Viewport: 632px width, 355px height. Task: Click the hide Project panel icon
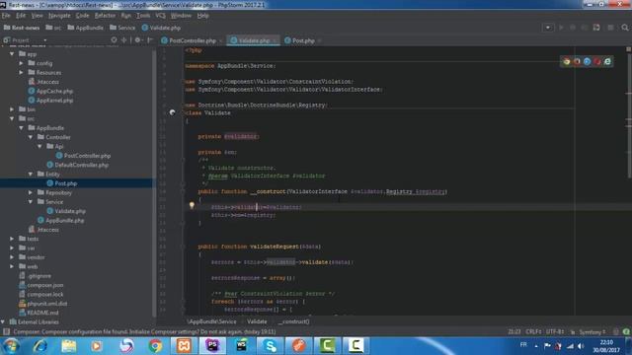pos(150,40)
